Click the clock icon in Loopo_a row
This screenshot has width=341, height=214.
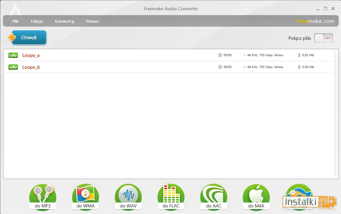pyautogui.click(x=220, y=55)
